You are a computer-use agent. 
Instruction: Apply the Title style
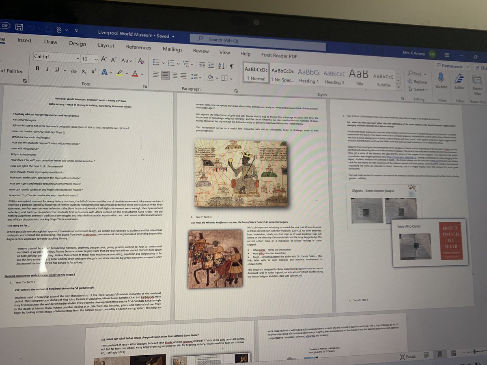coord(359,77)
